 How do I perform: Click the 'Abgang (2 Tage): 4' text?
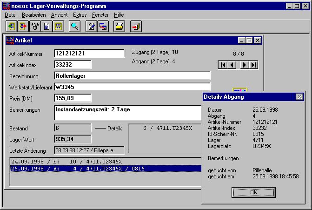click(x=153, y=61)
